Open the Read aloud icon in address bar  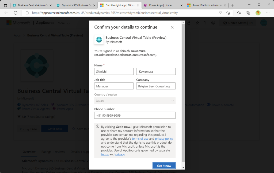pos(220,13)
